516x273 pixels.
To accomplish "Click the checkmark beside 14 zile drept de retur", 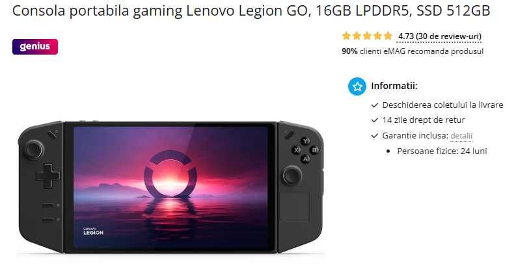I will coord(374,120).
